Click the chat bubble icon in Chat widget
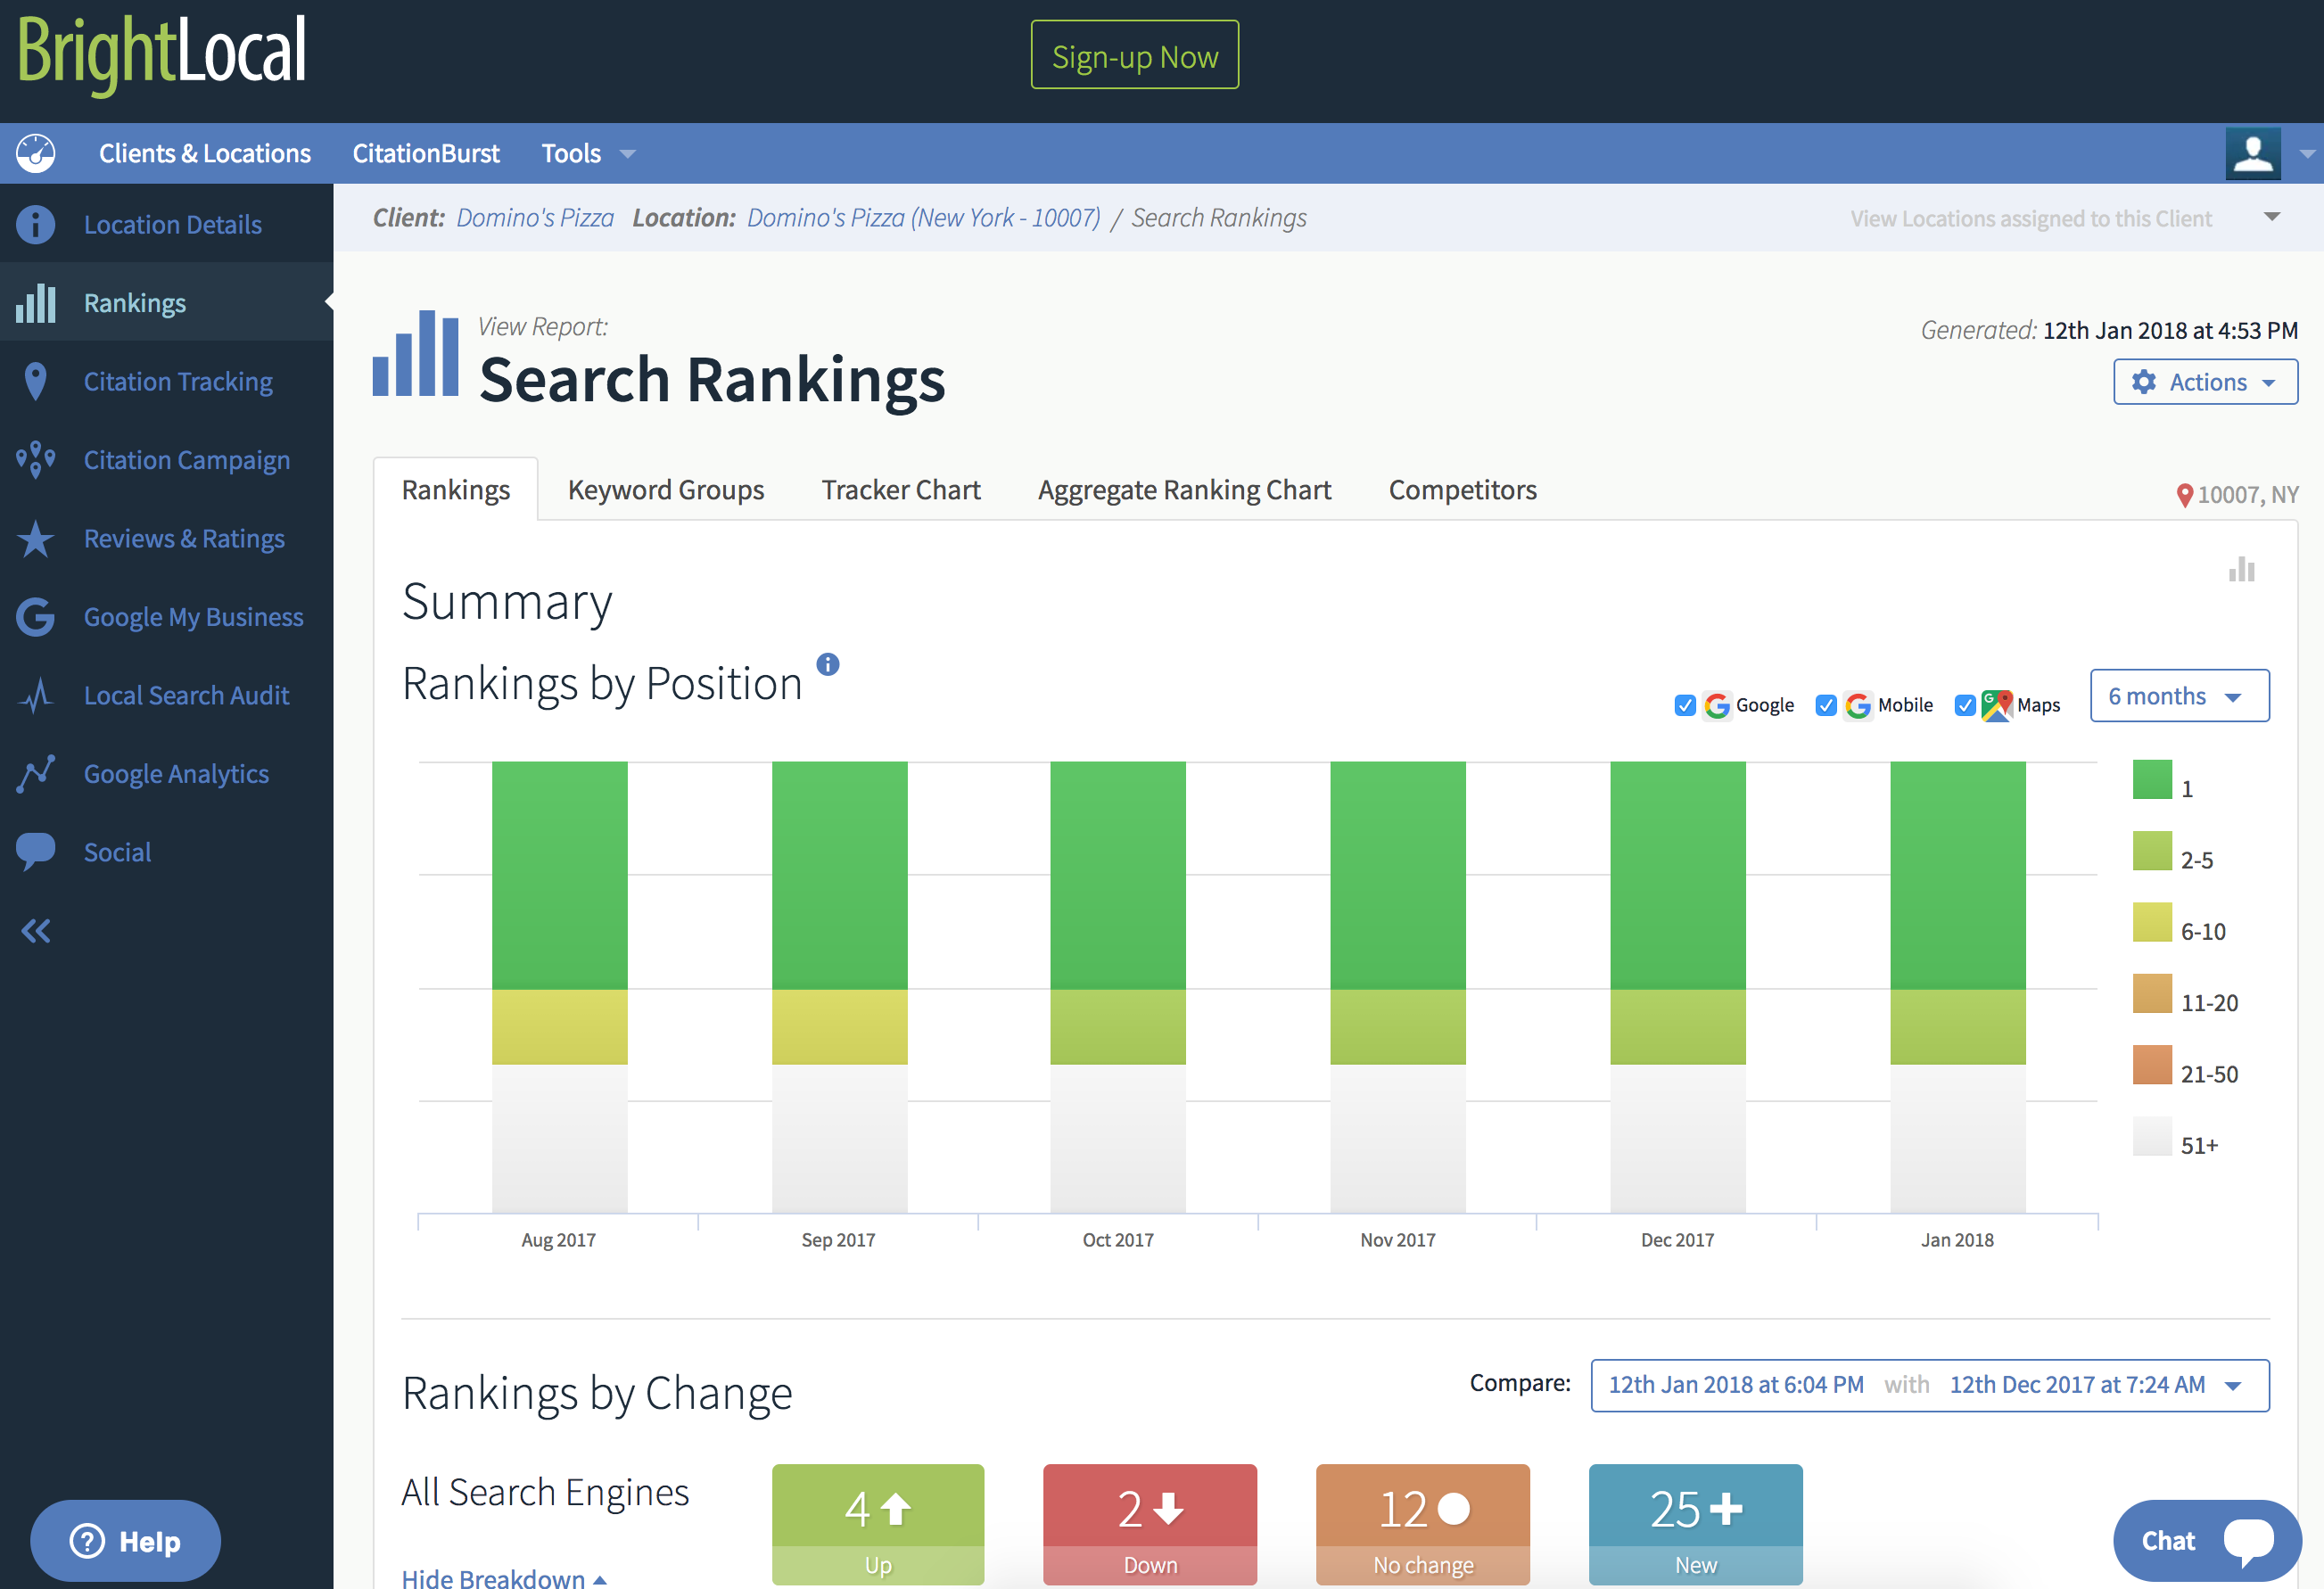Screen dimensions: 2324x1589 [2248, 1541]
